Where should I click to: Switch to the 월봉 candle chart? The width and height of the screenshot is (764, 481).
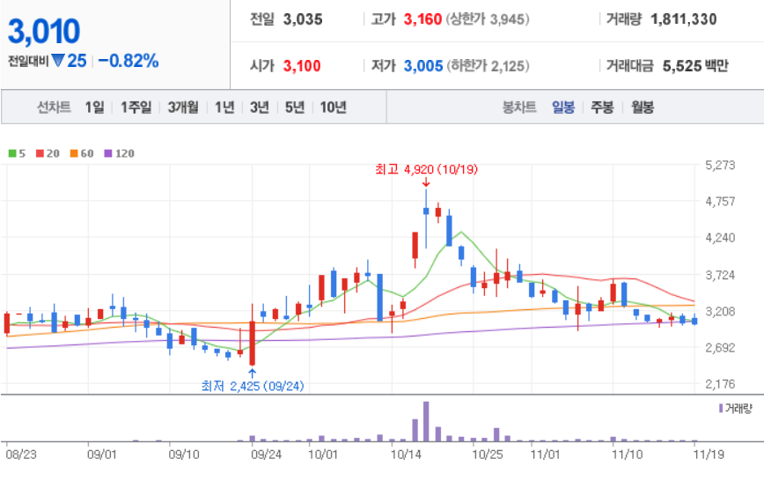[x=643, y=107]
